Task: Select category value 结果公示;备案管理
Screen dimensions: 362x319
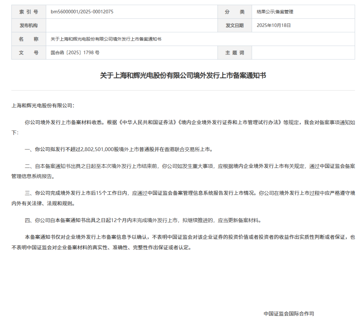Action: (x=275, y=12)
